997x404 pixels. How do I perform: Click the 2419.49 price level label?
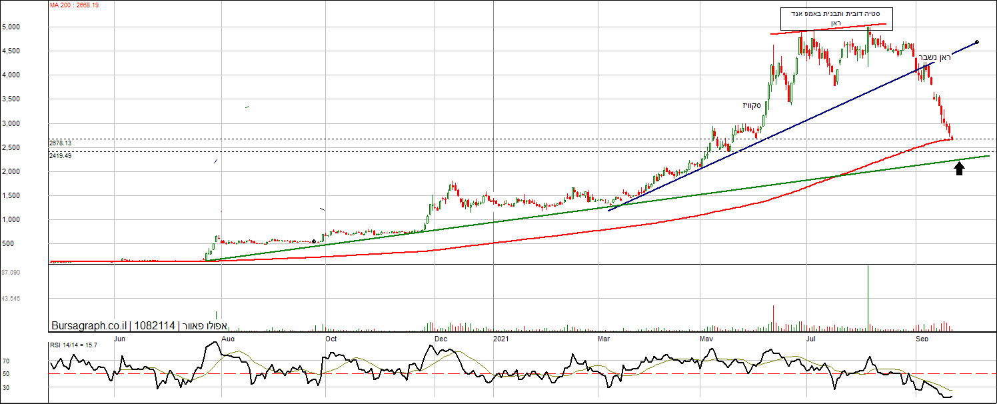tap(60, 155)
